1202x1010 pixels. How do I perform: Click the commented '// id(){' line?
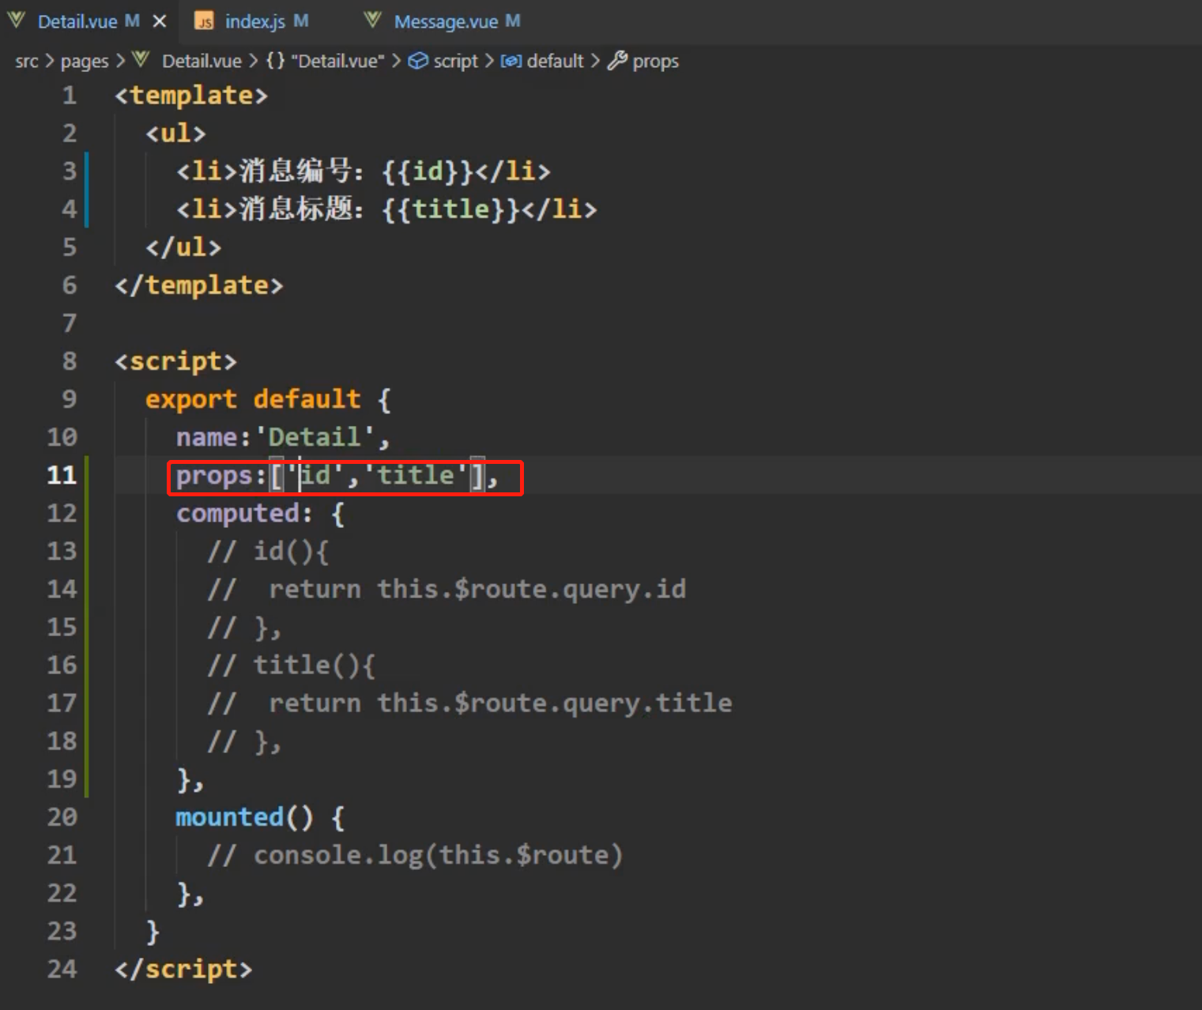(268, 551)
